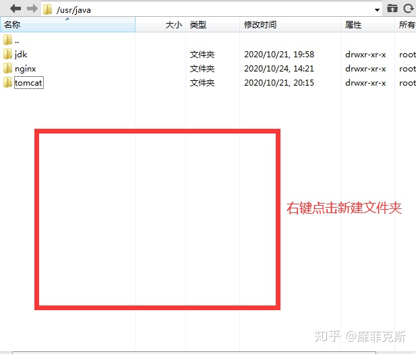Image resolution: width=416 pixels, height=354 pixels.
Task: Sort by the 属性 column header
Action: click(367, 25)
